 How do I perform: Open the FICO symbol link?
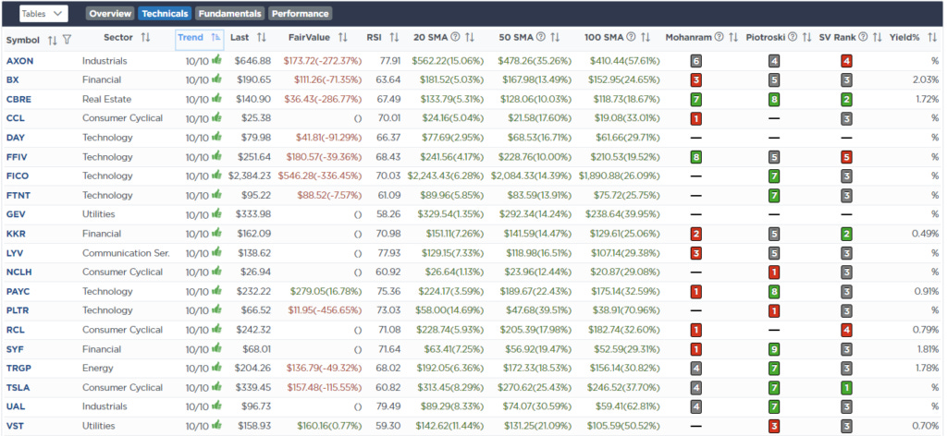pyautogui.click(x=18, y=176)
